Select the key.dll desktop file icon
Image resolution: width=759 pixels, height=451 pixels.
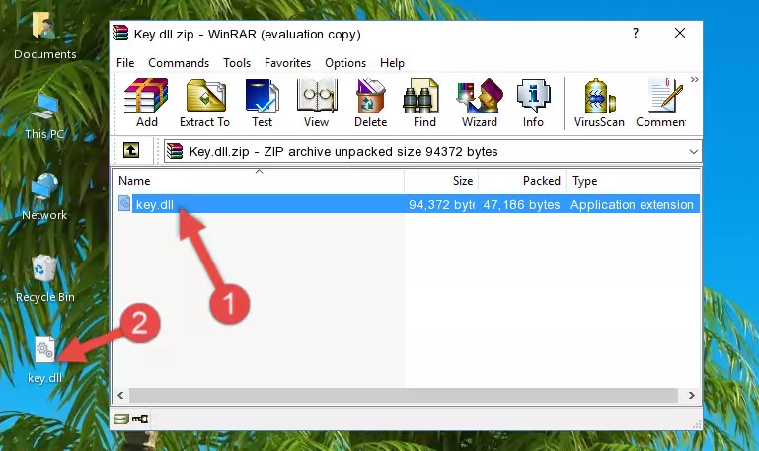(x=44, y=360)
